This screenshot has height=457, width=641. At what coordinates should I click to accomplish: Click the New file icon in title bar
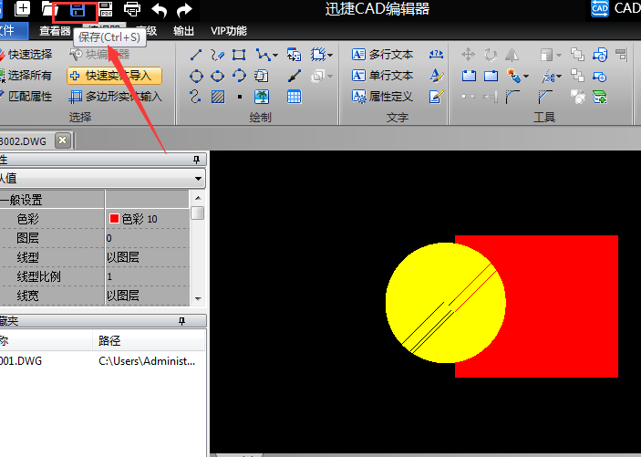point(22,9)
